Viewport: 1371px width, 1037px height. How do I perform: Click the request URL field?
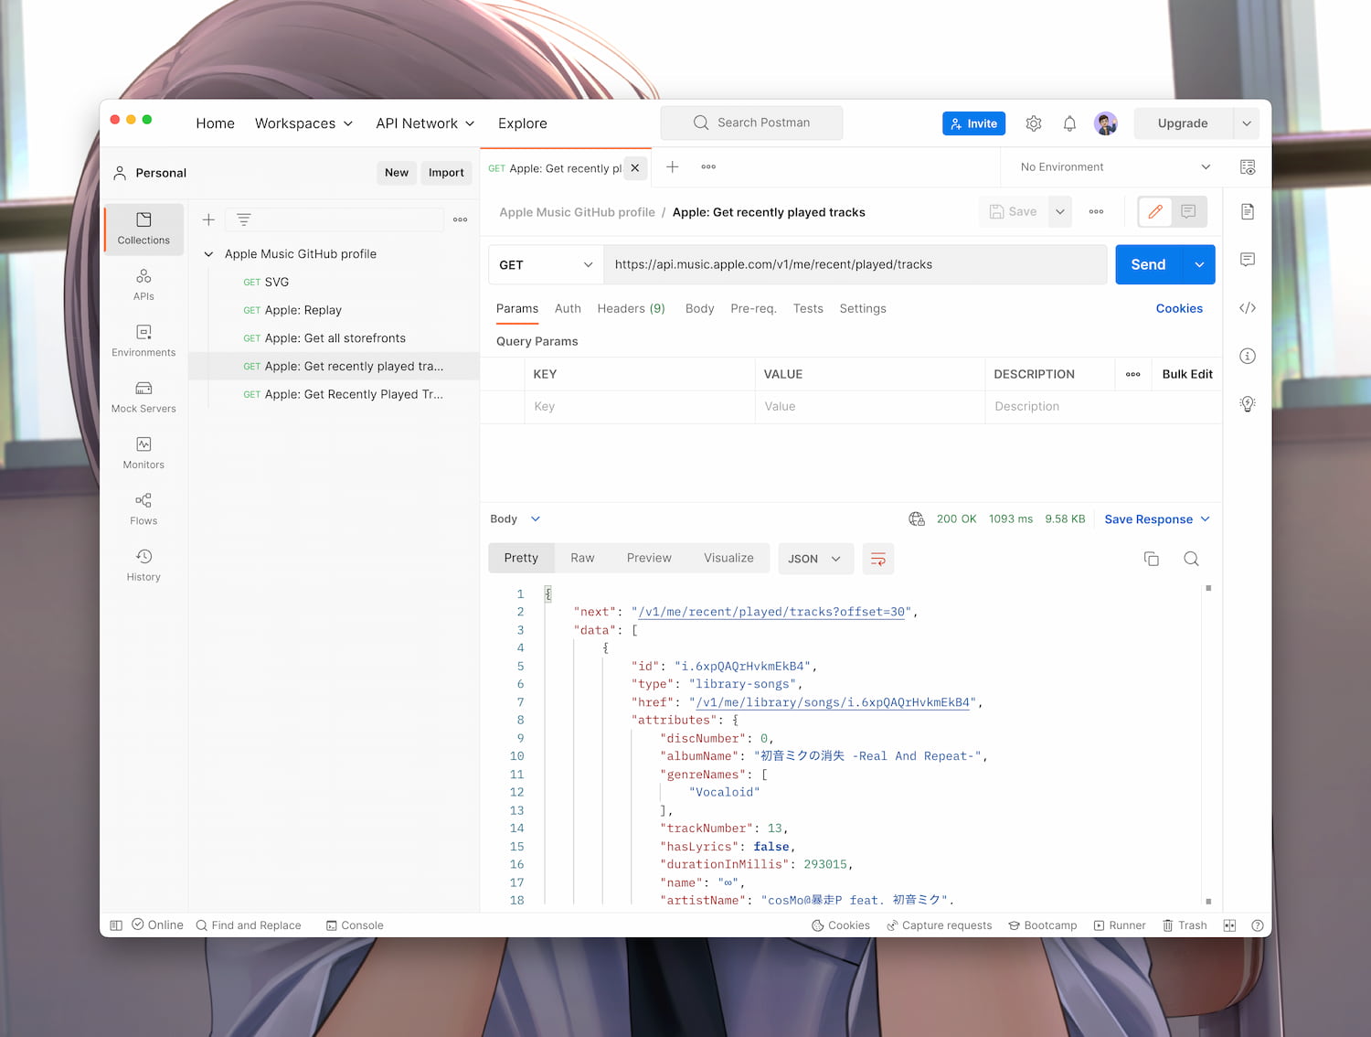coord(856,265)
